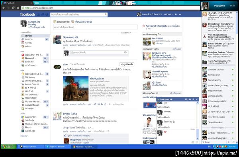Switch to Skype taskbar button
The height and width of the screenshot is (157, 239).
tap(57, 147)
